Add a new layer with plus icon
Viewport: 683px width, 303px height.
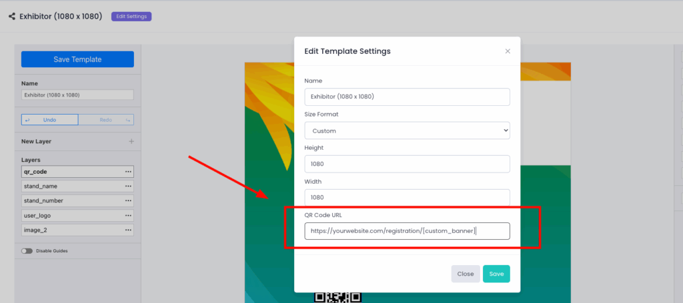point(131,141)
